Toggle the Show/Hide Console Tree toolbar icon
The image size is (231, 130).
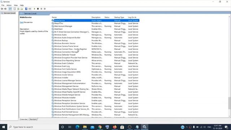(10, 9)
